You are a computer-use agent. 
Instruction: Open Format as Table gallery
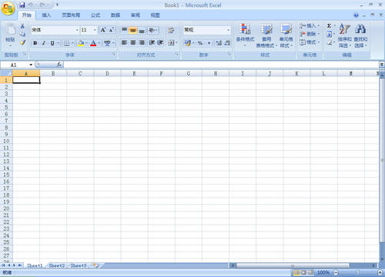(266, 35)
